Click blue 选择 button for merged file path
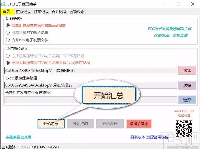This screenshot has height=149, width=200. [187, 100]
